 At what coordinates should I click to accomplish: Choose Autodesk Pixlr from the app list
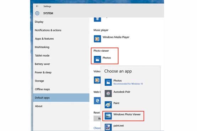[x=131, y=93]
